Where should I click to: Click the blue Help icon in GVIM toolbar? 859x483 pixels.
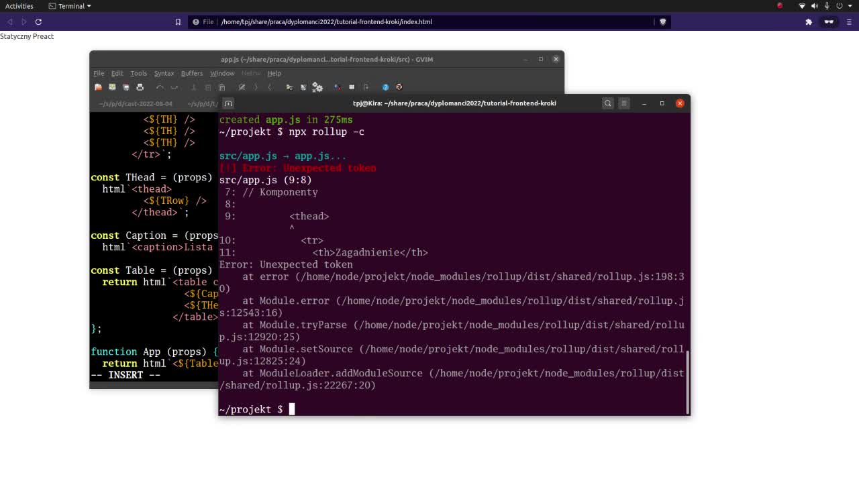point(385,87)
